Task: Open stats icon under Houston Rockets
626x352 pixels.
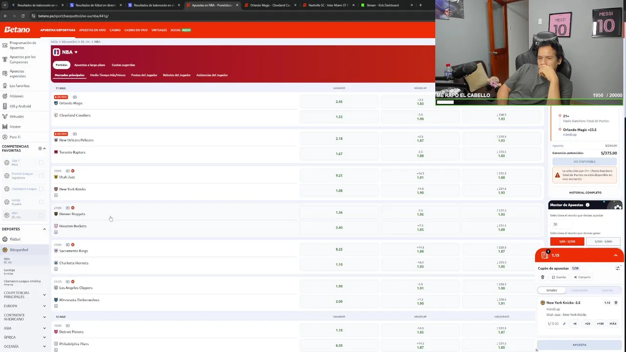Action: (56, 232)
